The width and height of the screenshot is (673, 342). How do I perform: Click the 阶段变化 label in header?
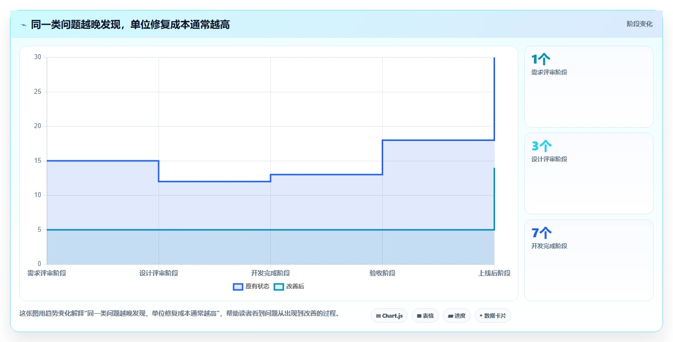coord(639,24)
